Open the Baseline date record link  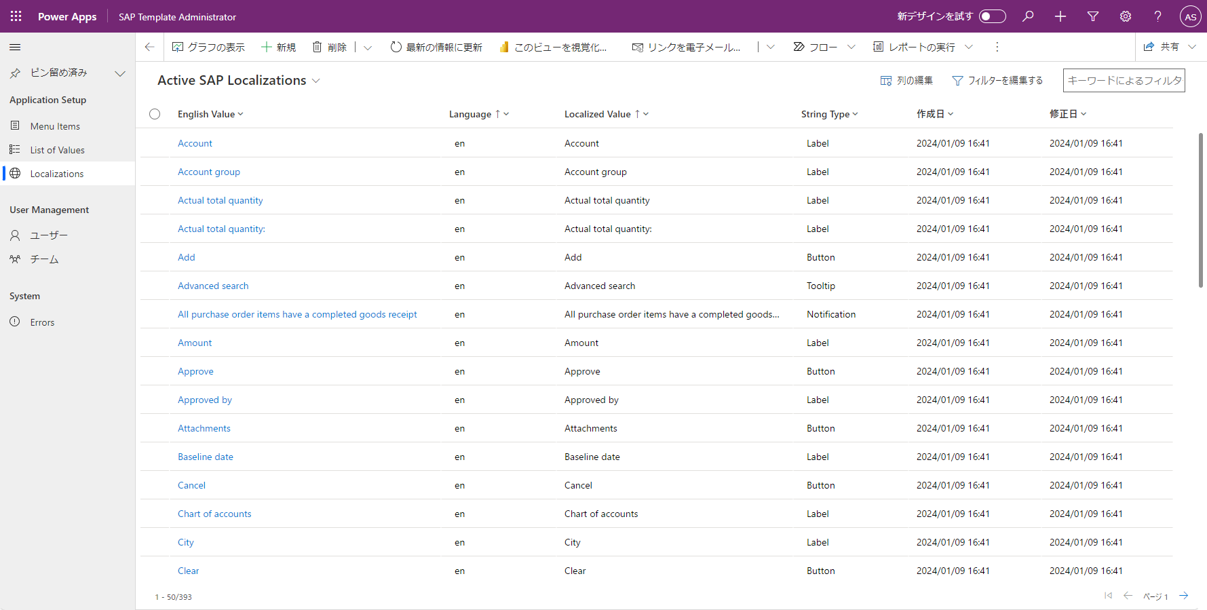coord(206,457)
